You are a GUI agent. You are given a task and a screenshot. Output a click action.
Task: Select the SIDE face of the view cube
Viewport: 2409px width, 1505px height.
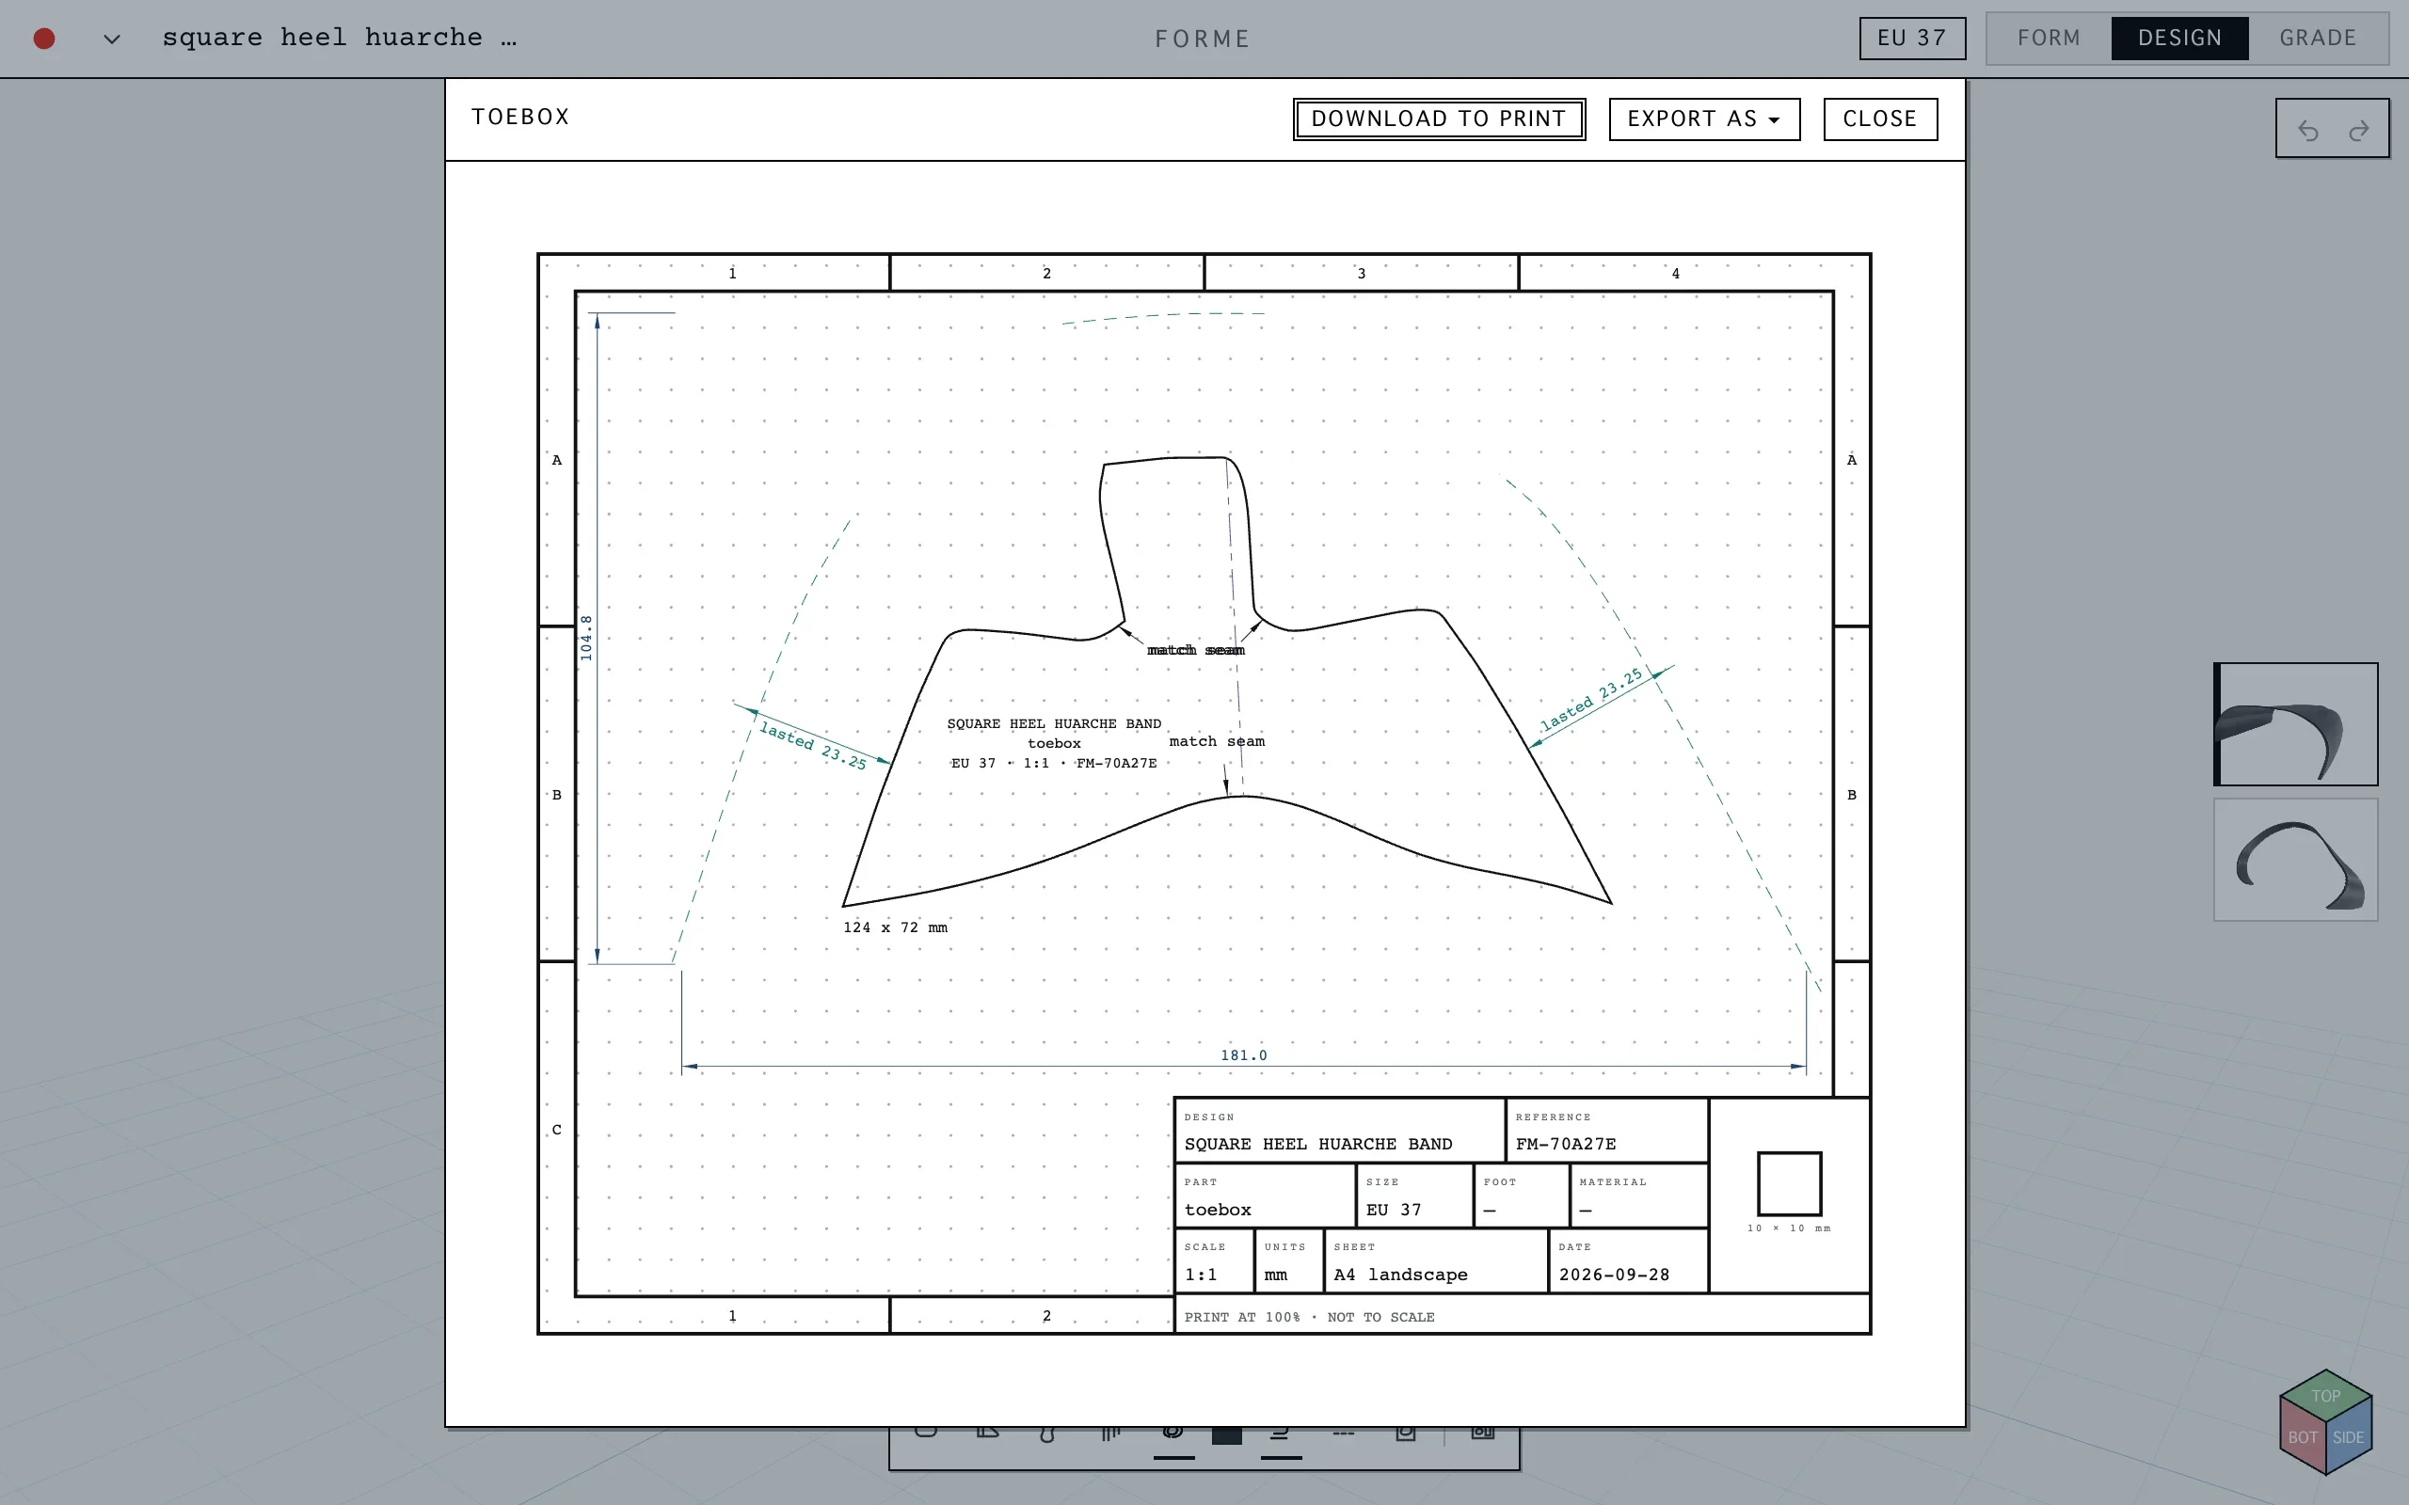[x=2348, y=1436]
